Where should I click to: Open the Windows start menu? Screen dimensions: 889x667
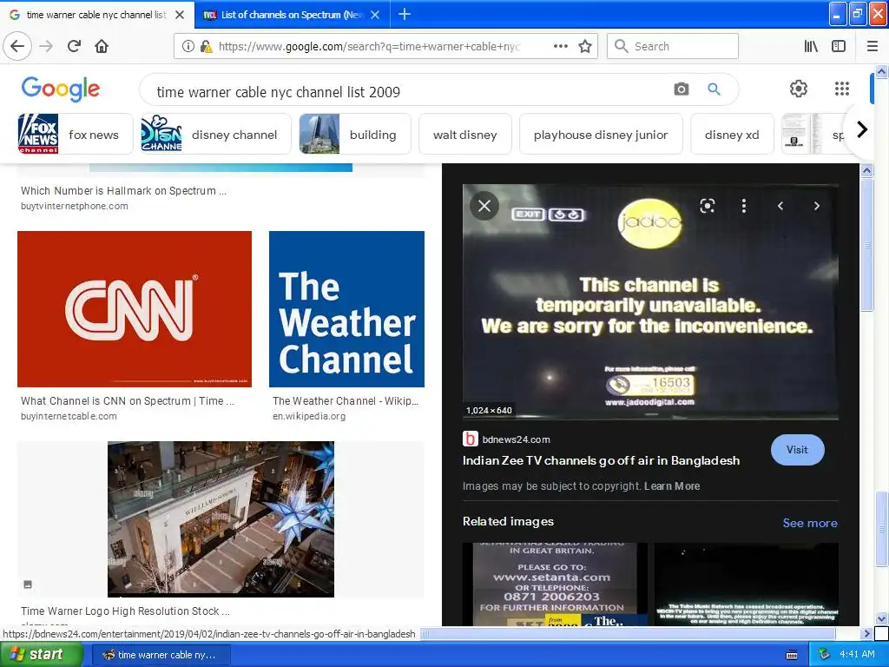pos(41,655)
